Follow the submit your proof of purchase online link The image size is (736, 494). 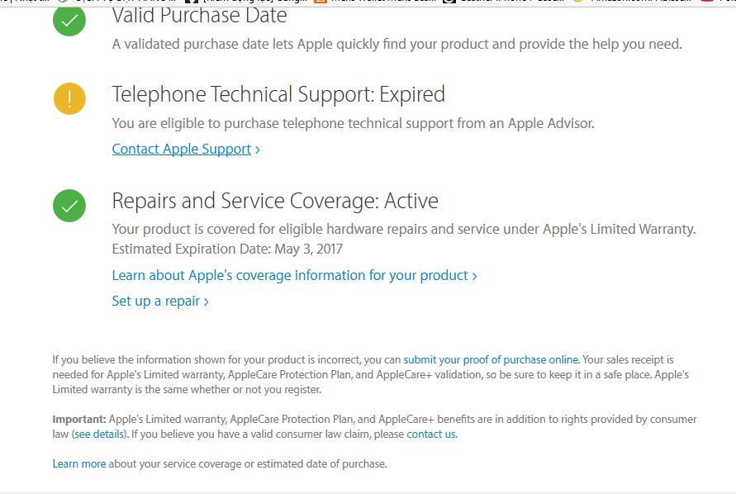(x=491, y=359)
